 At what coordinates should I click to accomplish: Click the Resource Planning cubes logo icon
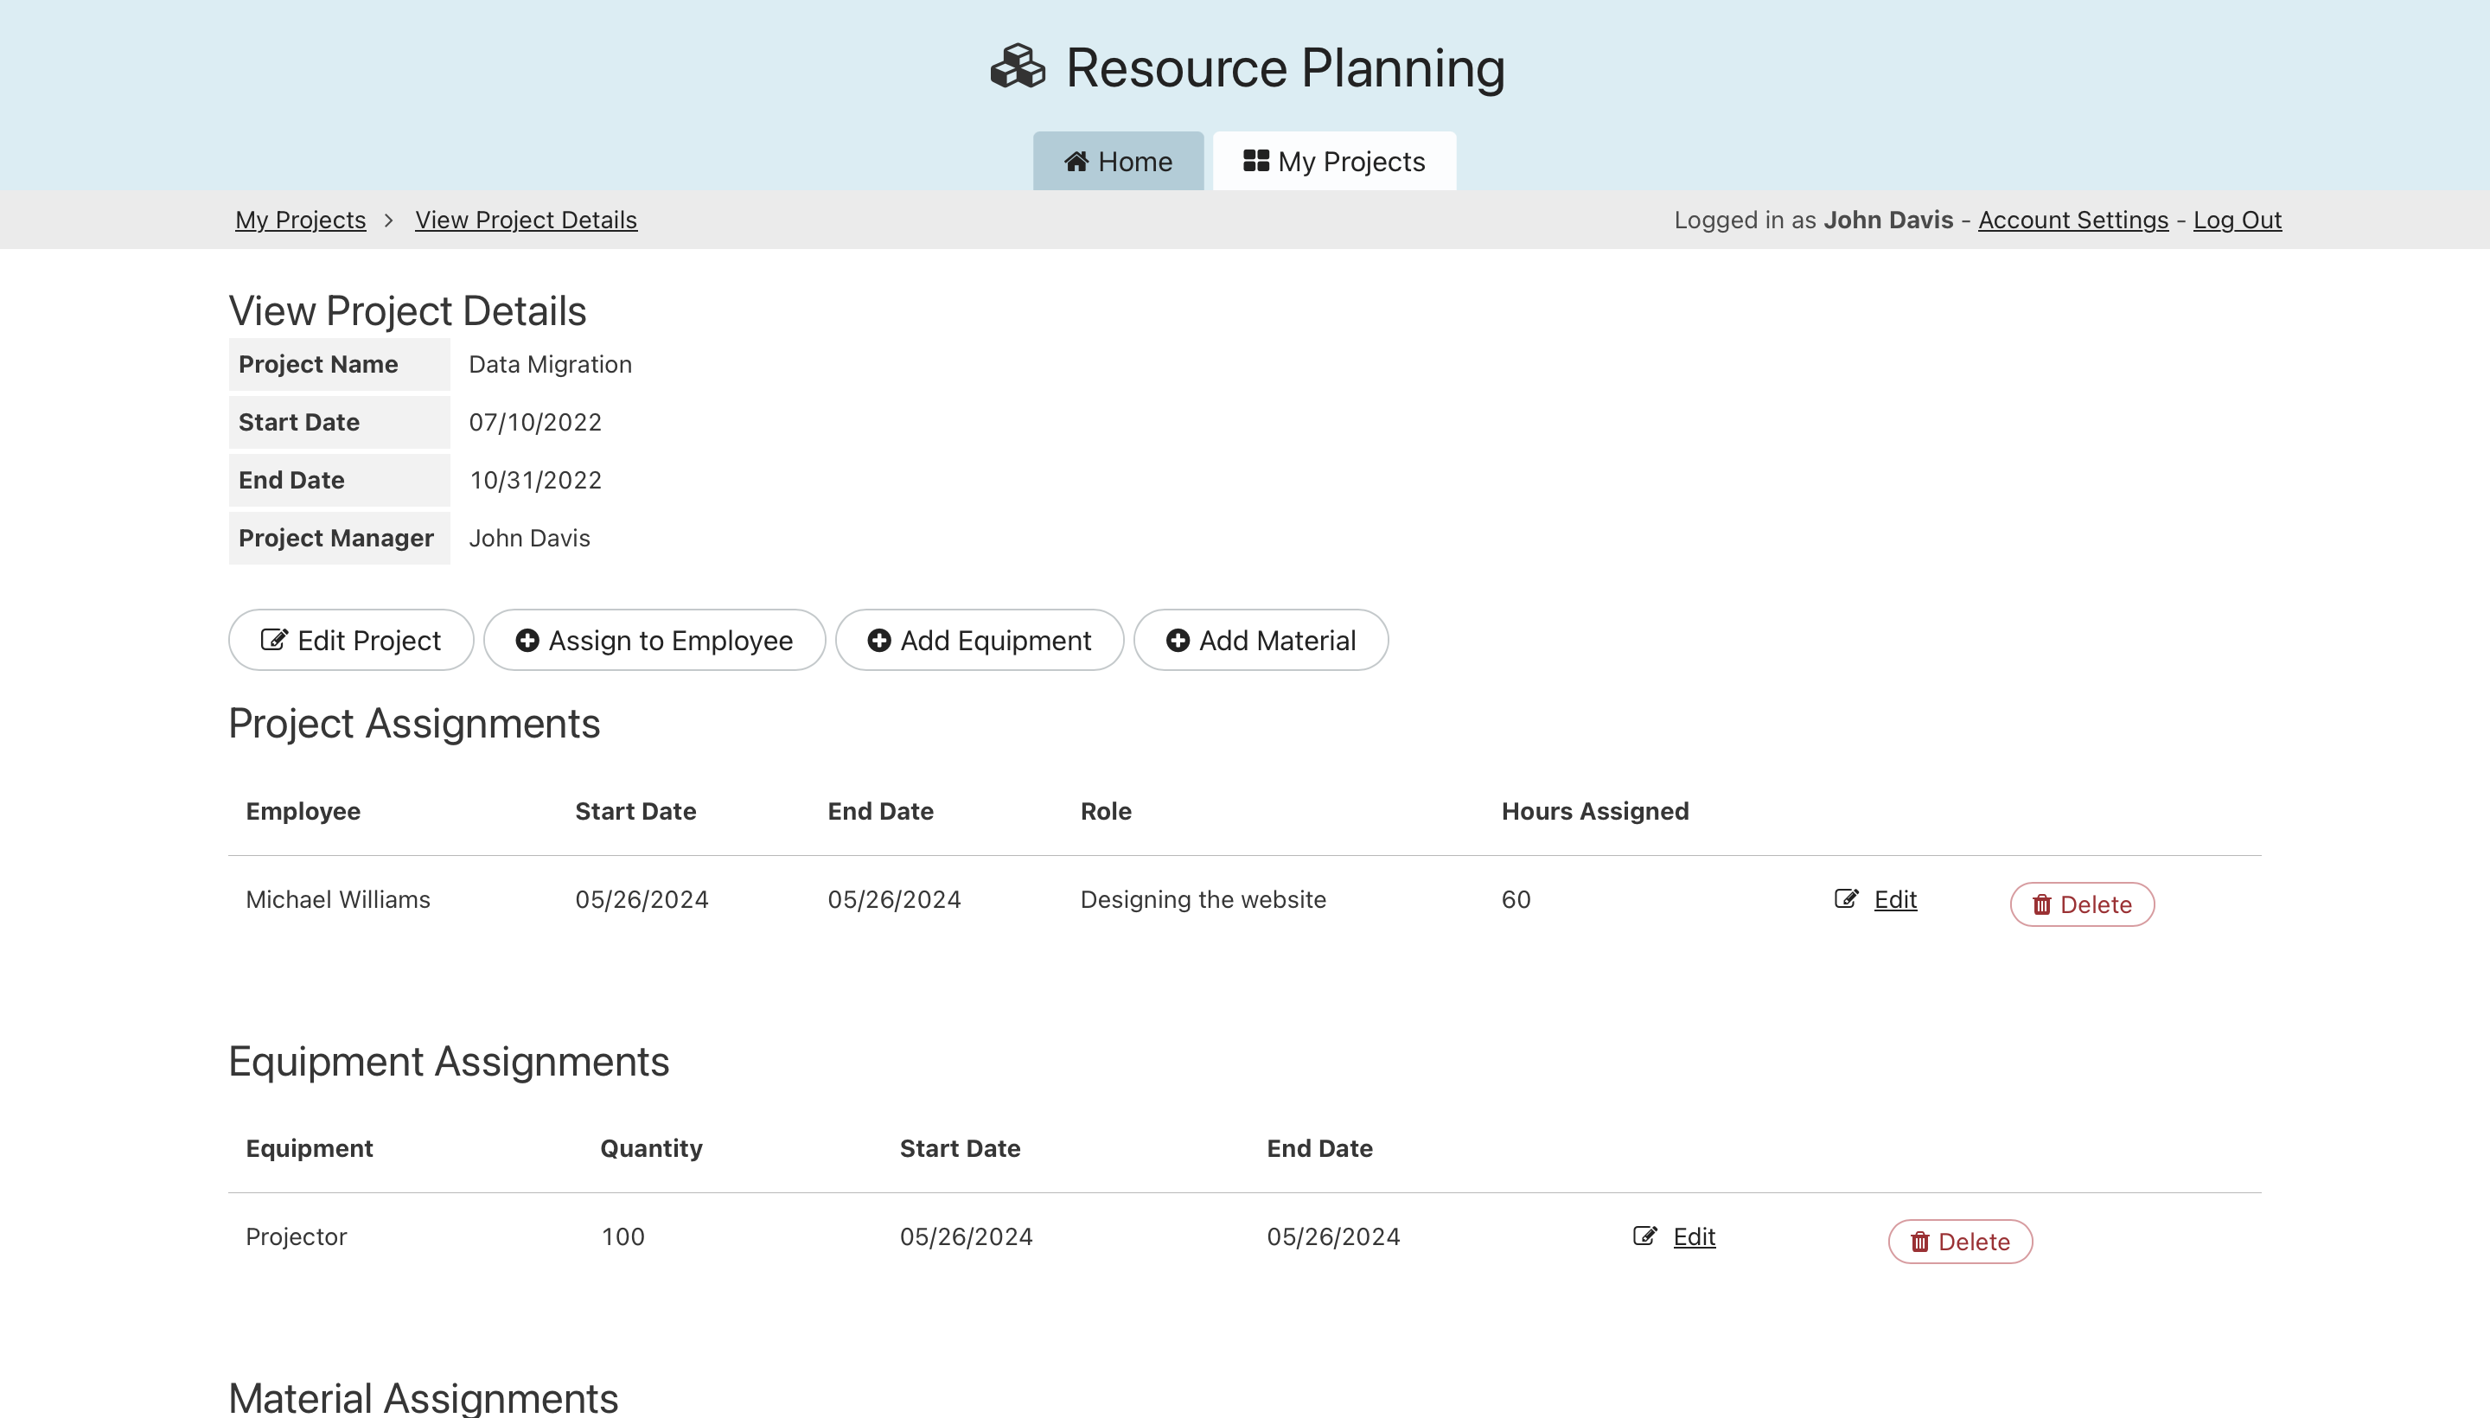click(1017, 67)
